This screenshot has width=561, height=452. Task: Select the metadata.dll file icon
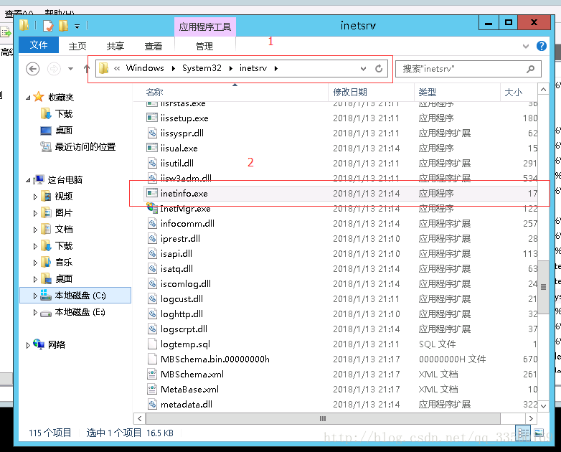coord(152,404)
